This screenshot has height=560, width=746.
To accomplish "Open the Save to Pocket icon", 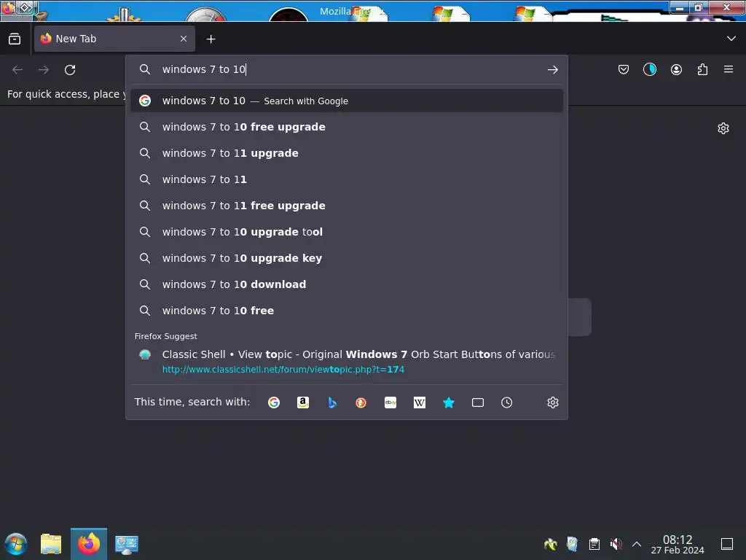I will [x=624, y=70].
